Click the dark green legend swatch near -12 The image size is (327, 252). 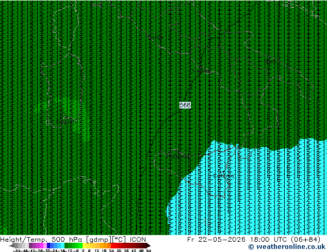click(66, 245)
